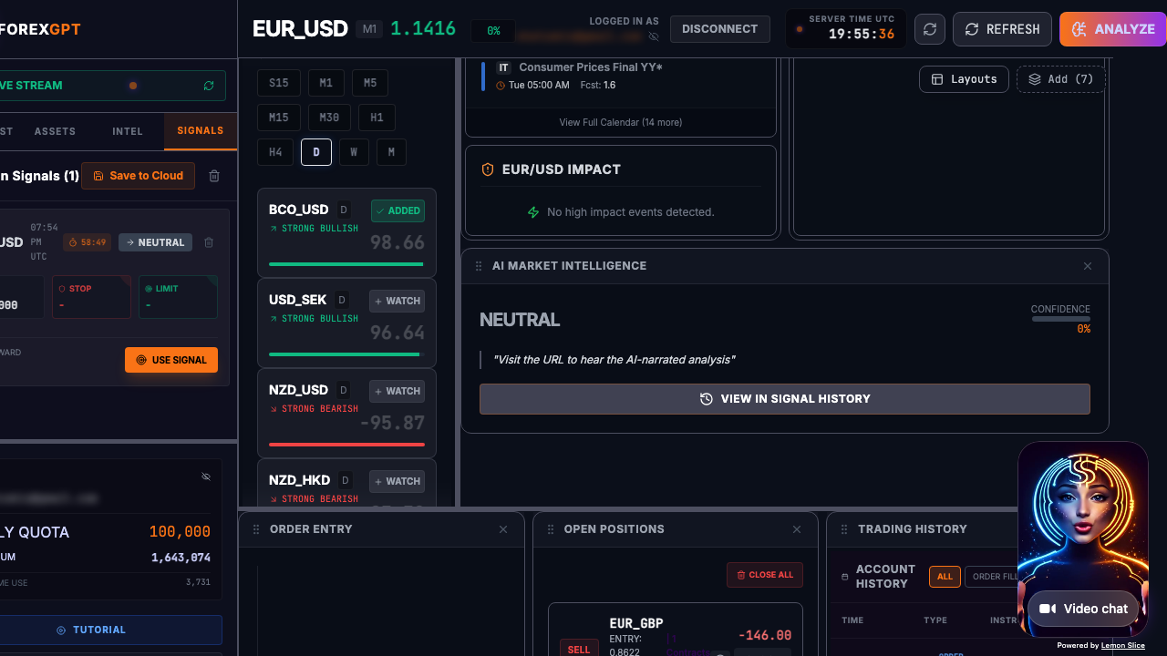
Task: Close the Open Positions panel
Action: coord(796,529)
